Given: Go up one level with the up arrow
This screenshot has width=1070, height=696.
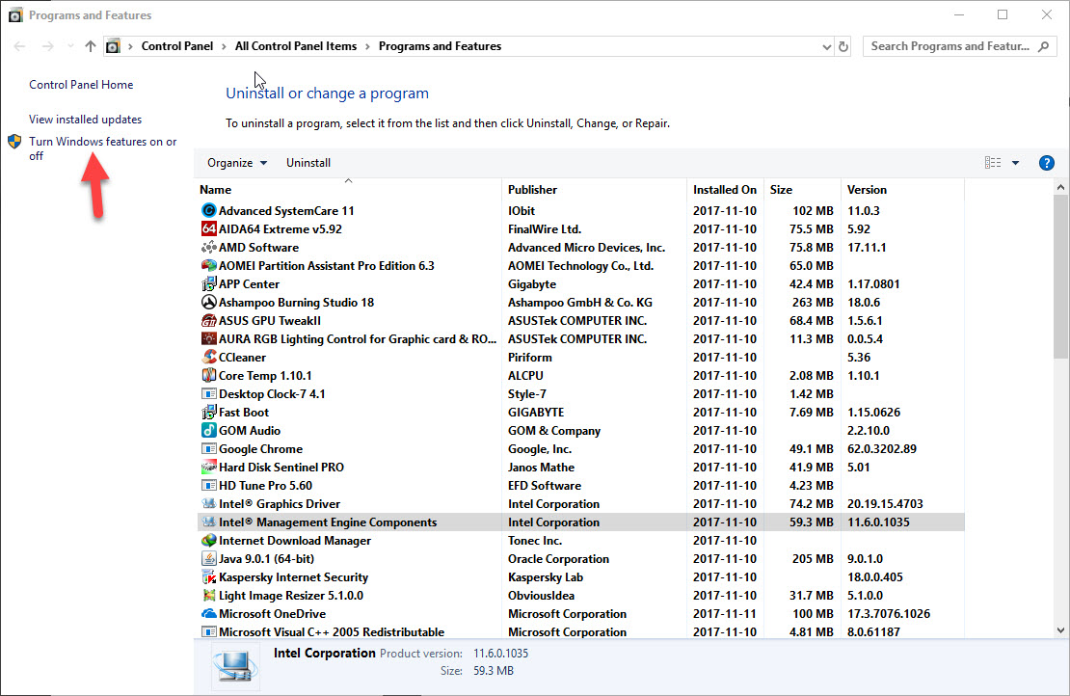Looking at the screenshot, I should click(x=90, y=46).
